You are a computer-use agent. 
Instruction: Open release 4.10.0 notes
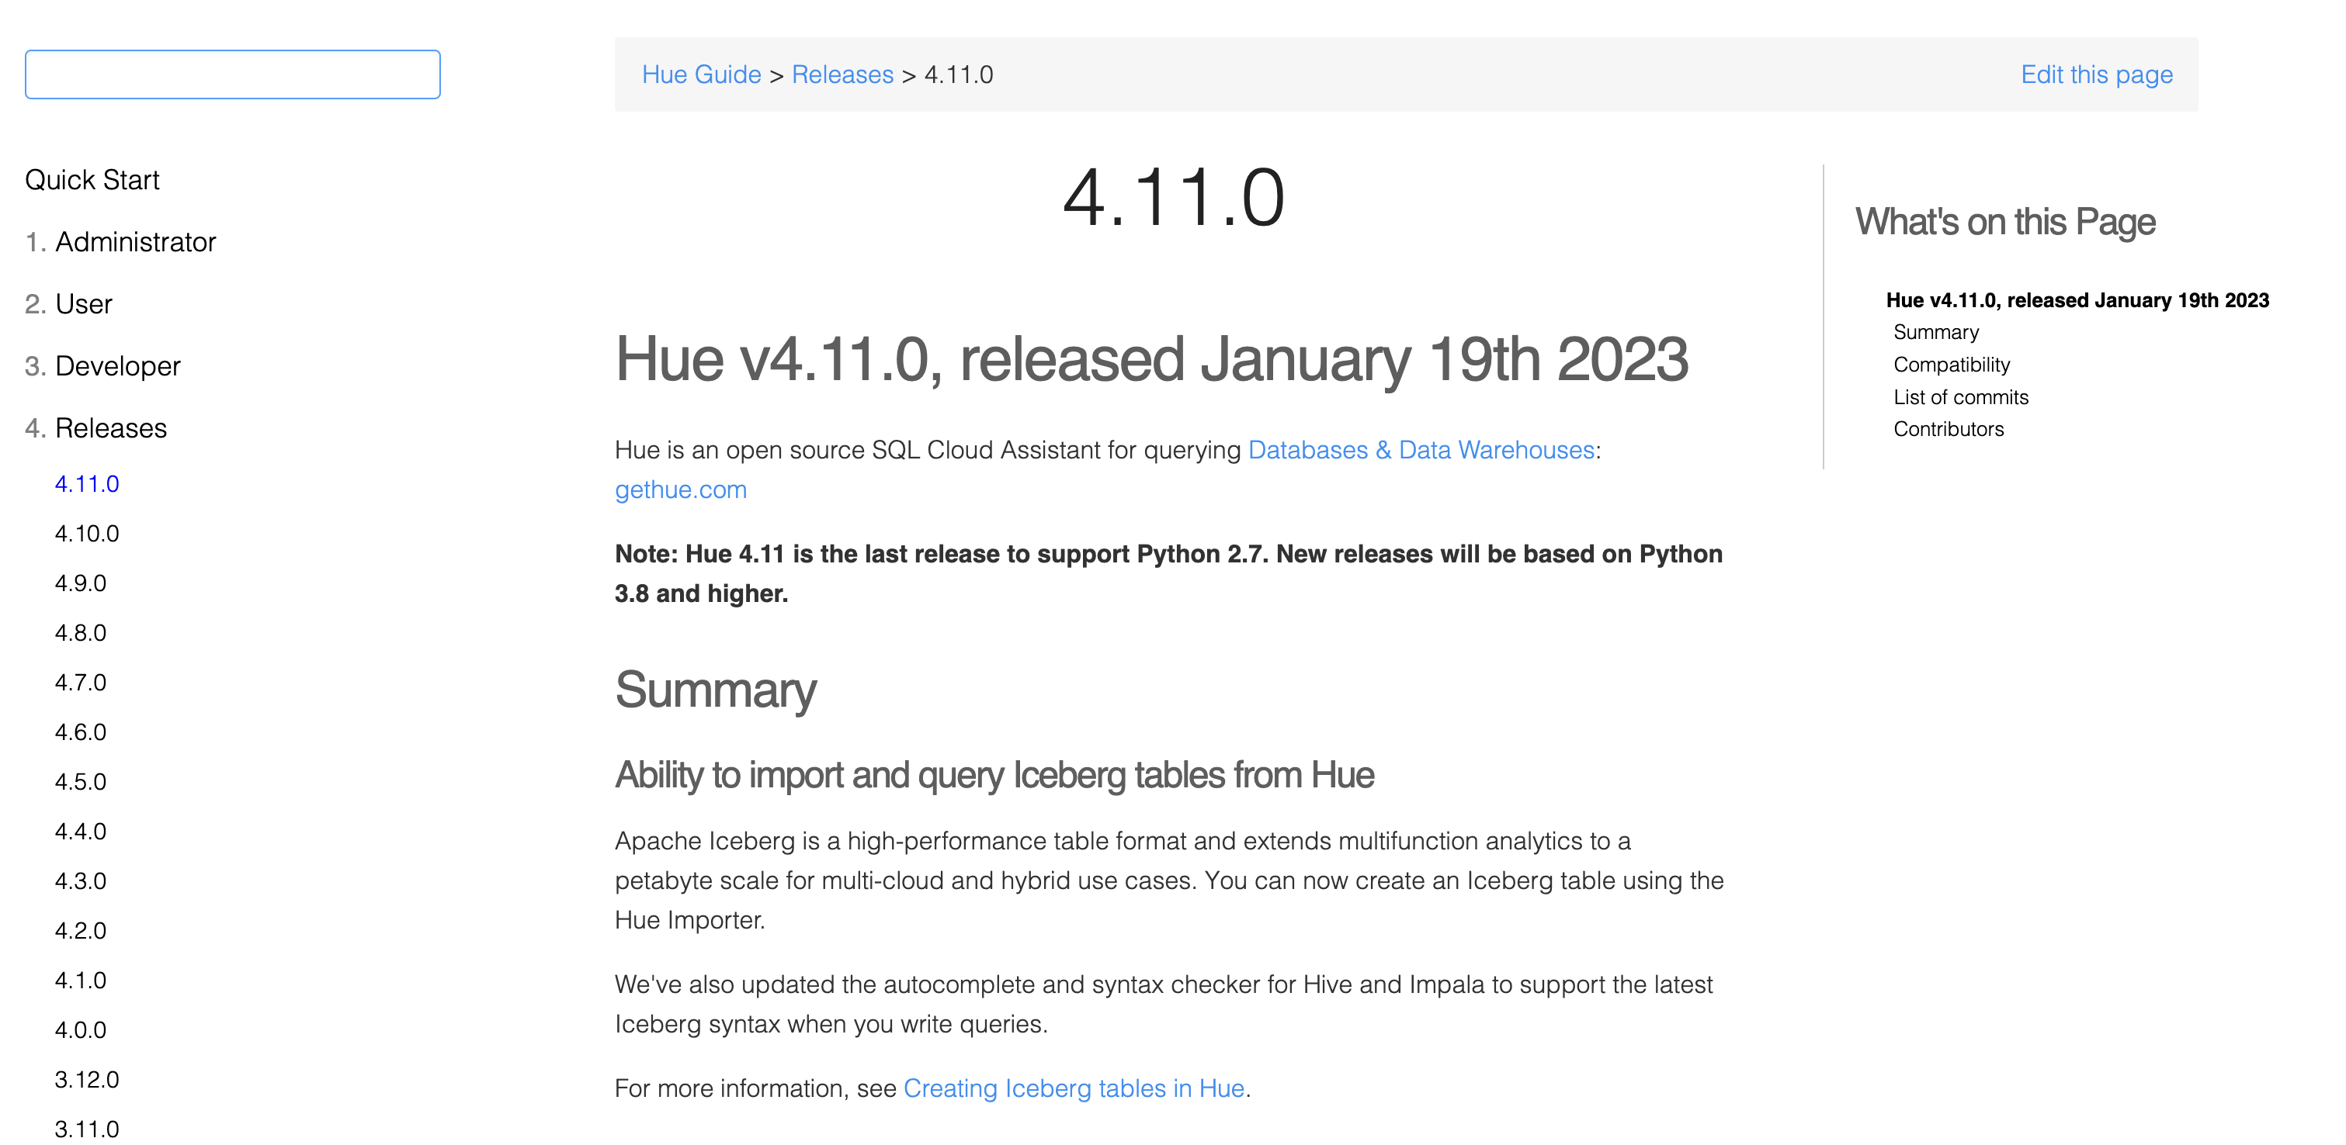(86, 534)
